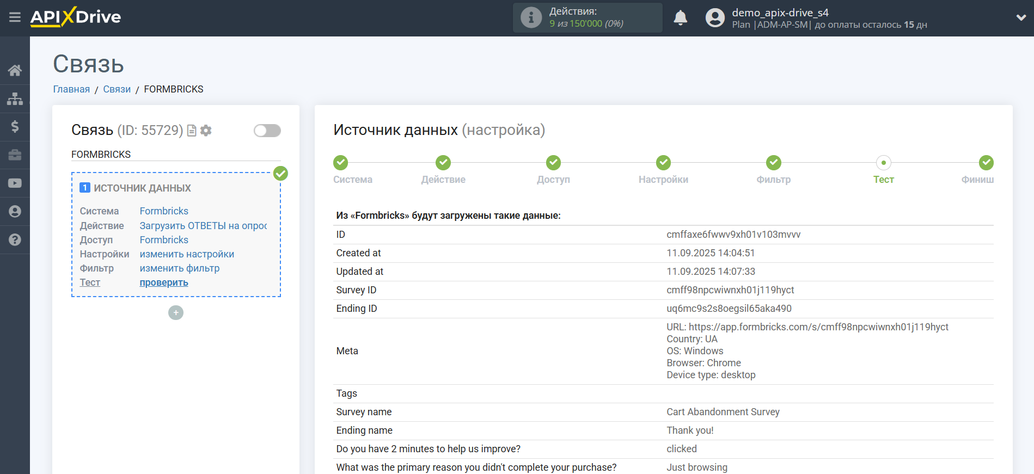Go to Home via sidebar house icon
This screenshot has height=474, width=1034.
coord(15,70)
